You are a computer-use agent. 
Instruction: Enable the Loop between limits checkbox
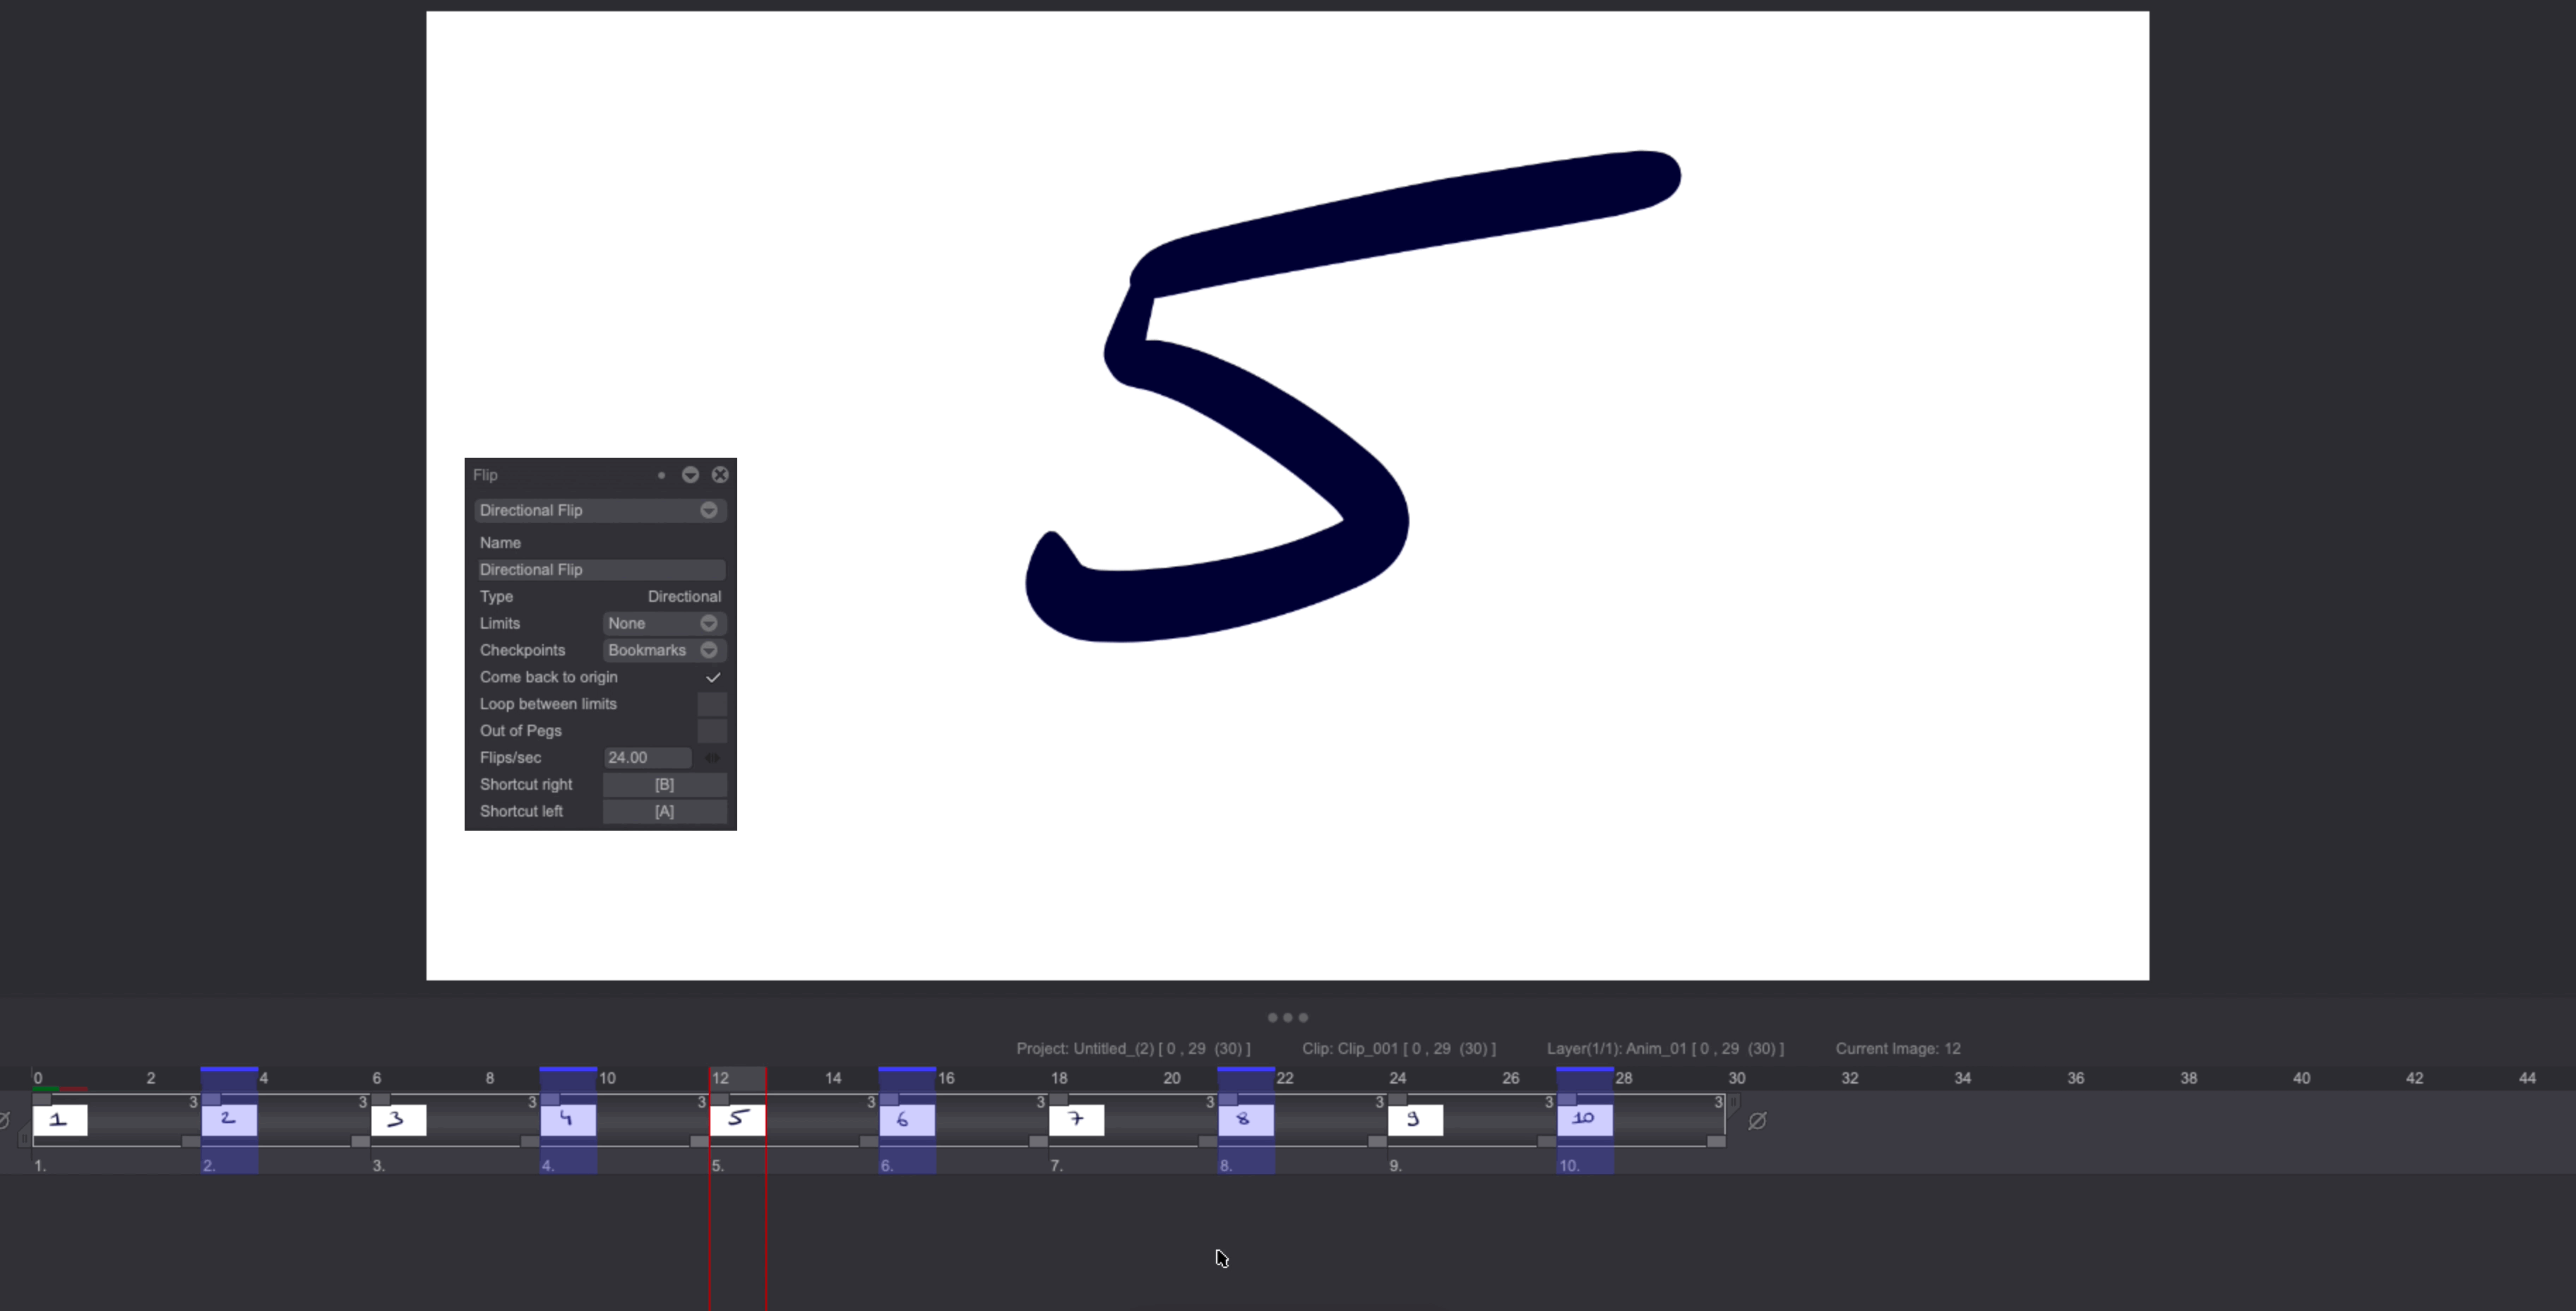(712, 704)
